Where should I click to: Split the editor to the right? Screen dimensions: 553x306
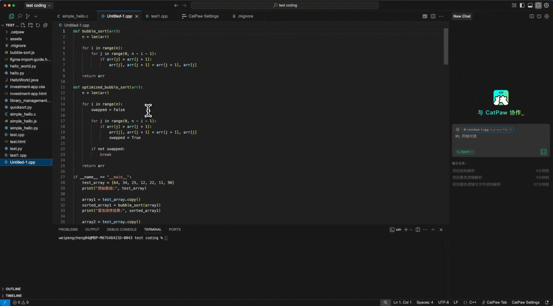tap(433, 16)
